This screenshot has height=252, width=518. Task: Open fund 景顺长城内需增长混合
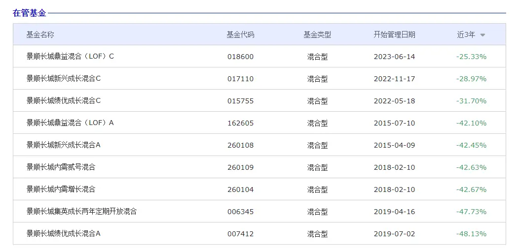[61, 189]
